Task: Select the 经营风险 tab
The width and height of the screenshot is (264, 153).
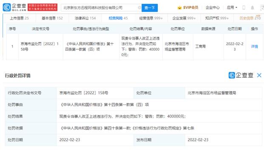Action: [x=118, y=18]
